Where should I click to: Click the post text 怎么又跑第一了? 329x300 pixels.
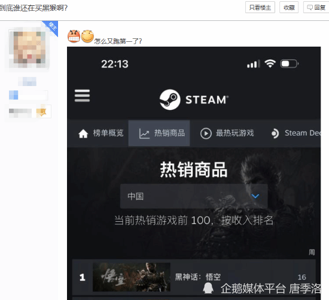[118, 41]
